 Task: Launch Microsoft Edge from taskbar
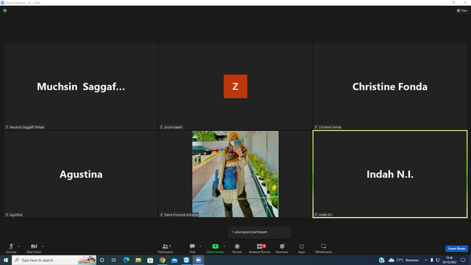click(x=126, y=260)
